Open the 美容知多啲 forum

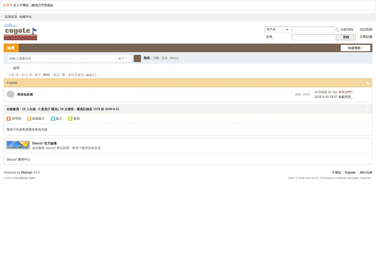25,94
